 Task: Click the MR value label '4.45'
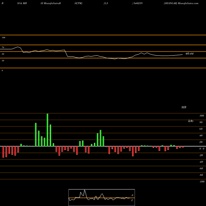[x=191, y=121]
